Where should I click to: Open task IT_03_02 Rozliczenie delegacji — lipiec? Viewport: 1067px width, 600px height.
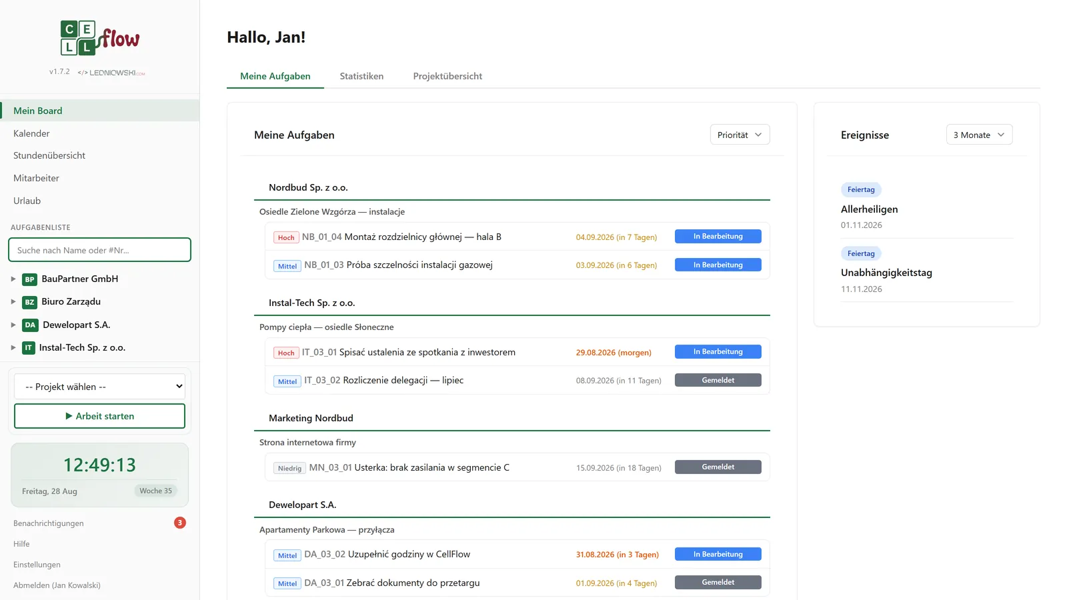click(383, 381)
